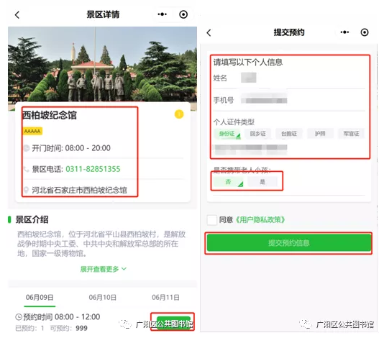Choose 是 for carrying elderly or children
The width and height of the screenshot is (384, 338).
262,182
